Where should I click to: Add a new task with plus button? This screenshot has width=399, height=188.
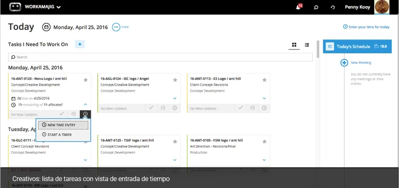[x=80, y=44]
